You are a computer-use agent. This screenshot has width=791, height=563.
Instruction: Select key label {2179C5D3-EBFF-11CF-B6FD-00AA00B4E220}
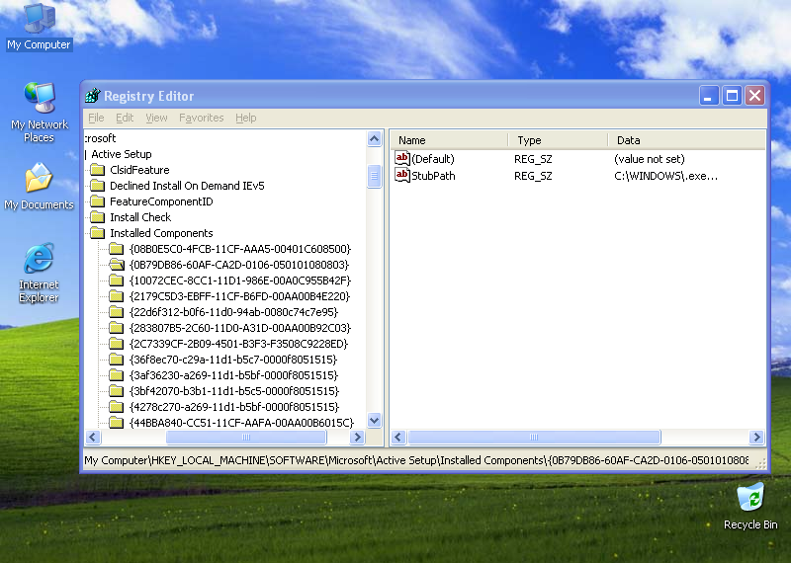(239, 296)
